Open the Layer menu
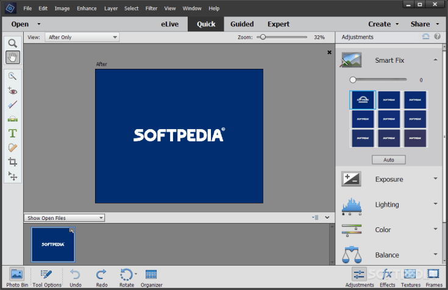Screen dimensions: 448x290 111,9
